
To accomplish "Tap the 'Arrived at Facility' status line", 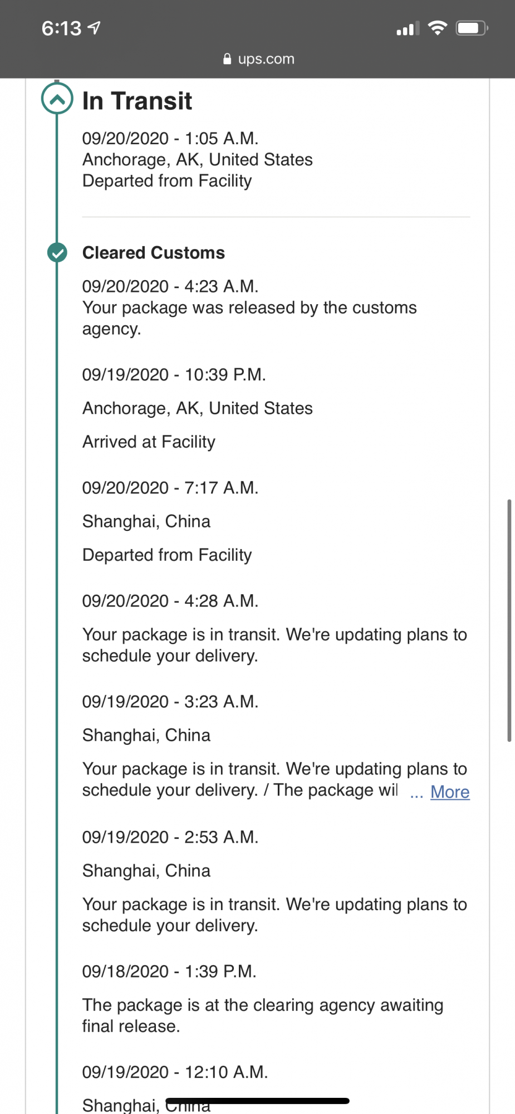I will pos(149,442).
